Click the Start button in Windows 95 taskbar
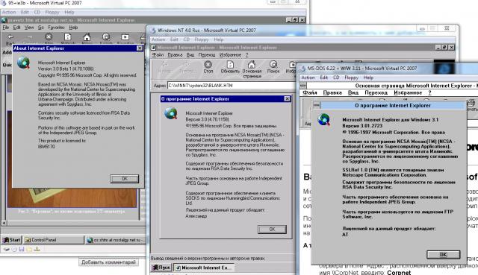 coord(12,240)
